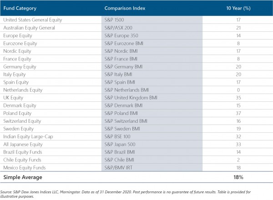The width and height of the screenshot is (273, 200).
Task: Select the Brazil Equity Funds row label
Action: click(x=23, y=151)
